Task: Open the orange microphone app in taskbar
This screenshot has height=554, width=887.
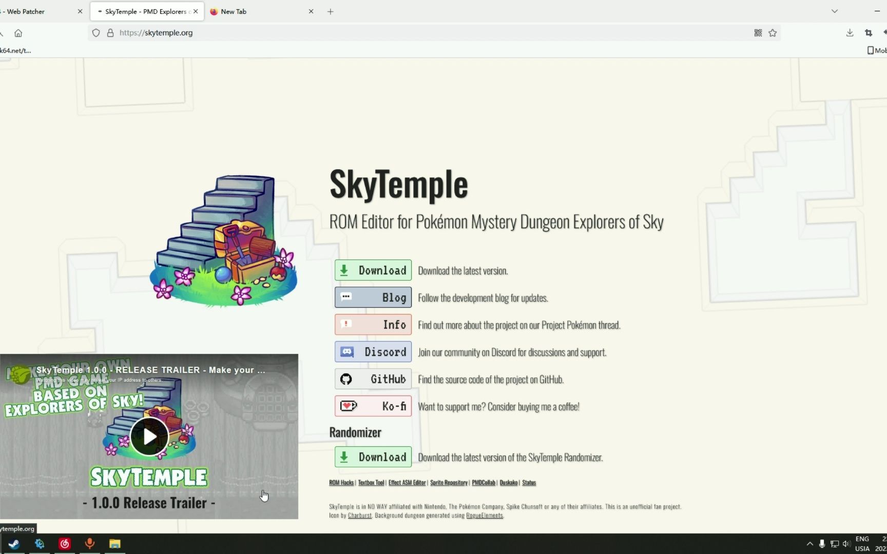Action: (90, 544)
